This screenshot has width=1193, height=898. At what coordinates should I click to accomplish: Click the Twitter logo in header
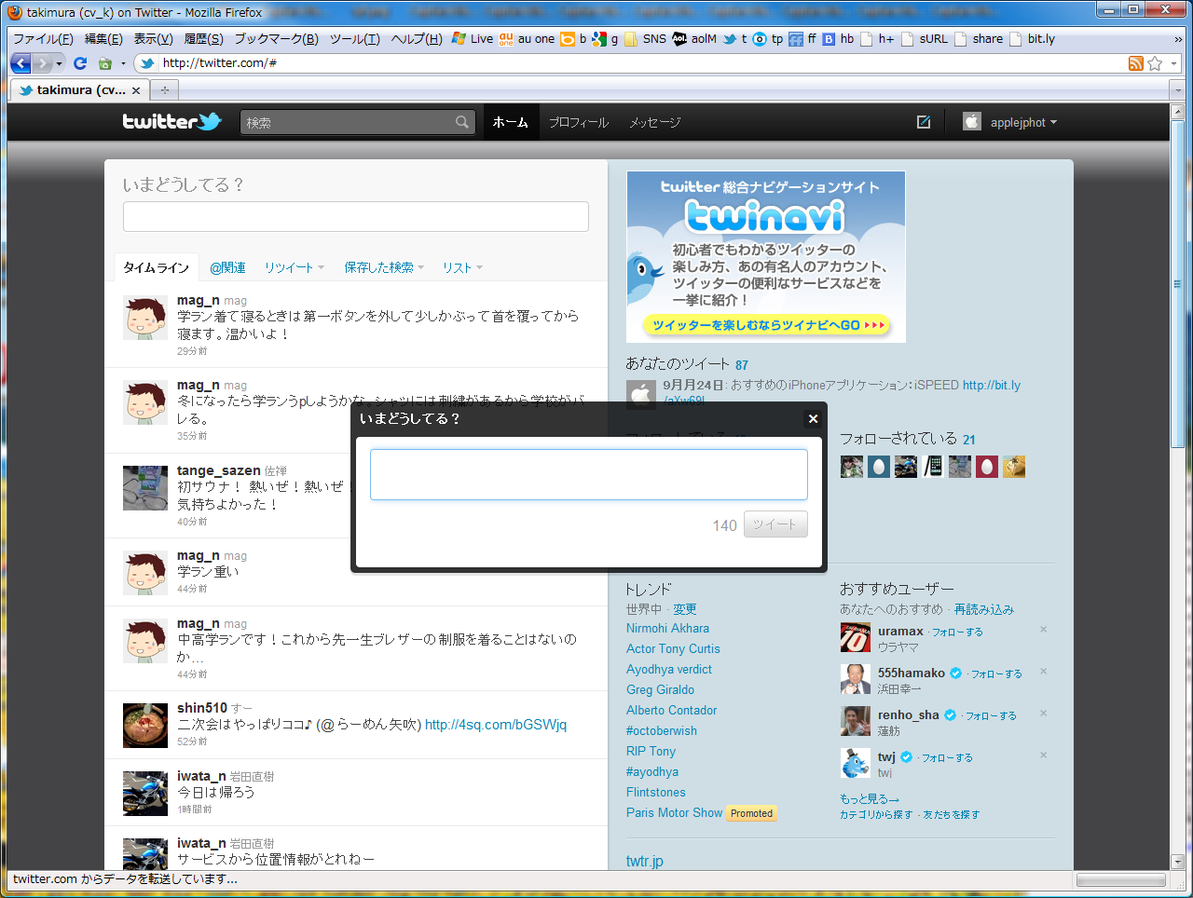tap(171, 121)
